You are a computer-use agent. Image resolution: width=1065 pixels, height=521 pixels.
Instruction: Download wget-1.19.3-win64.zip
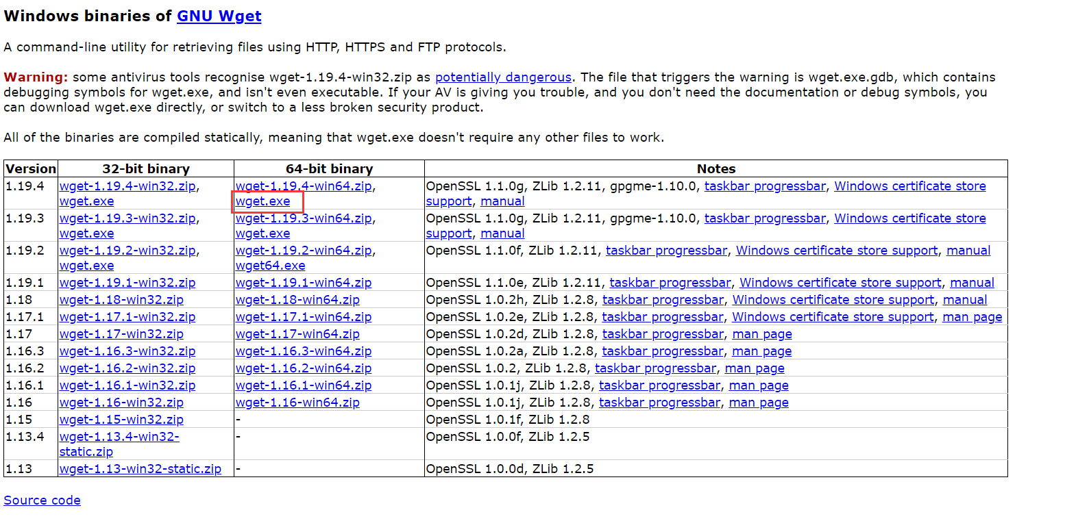304,218
